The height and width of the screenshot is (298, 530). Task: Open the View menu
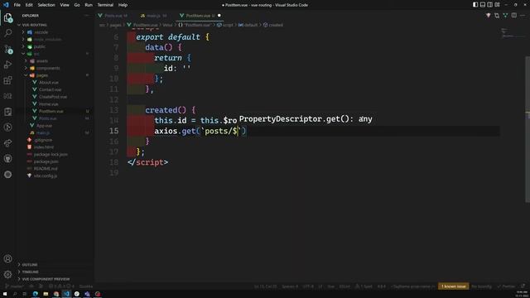pos(65,5)
